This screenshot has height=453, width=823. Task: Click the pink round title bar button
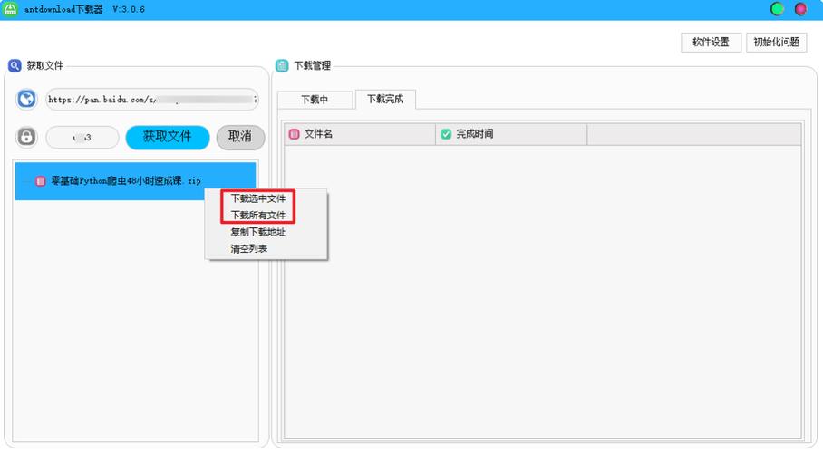pos(800,9)
